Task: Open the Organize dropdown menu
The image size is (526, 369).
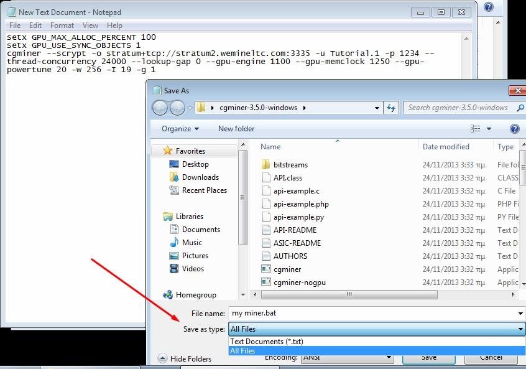Action: [x=180, y=129]
